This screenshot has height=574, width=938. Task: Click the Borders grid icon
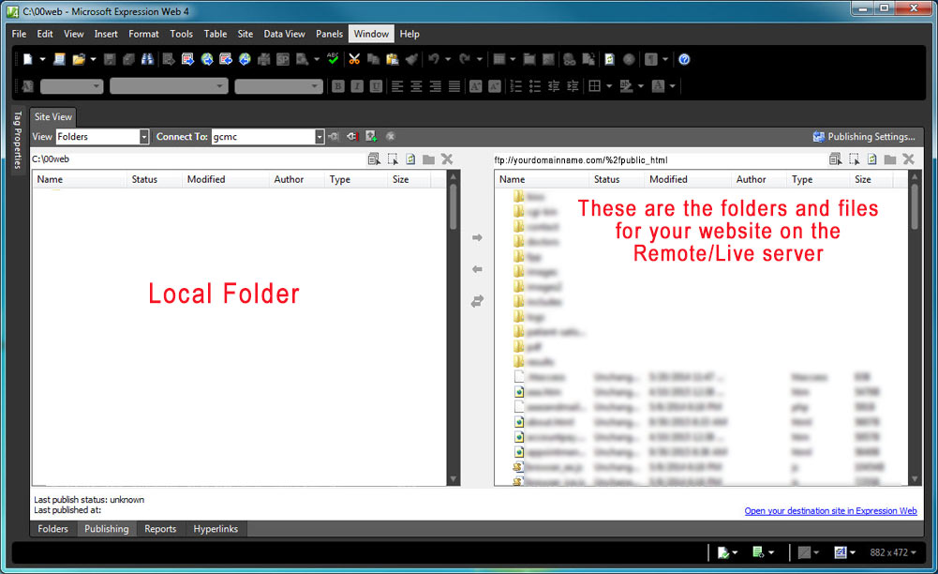[x=595, y=86]
